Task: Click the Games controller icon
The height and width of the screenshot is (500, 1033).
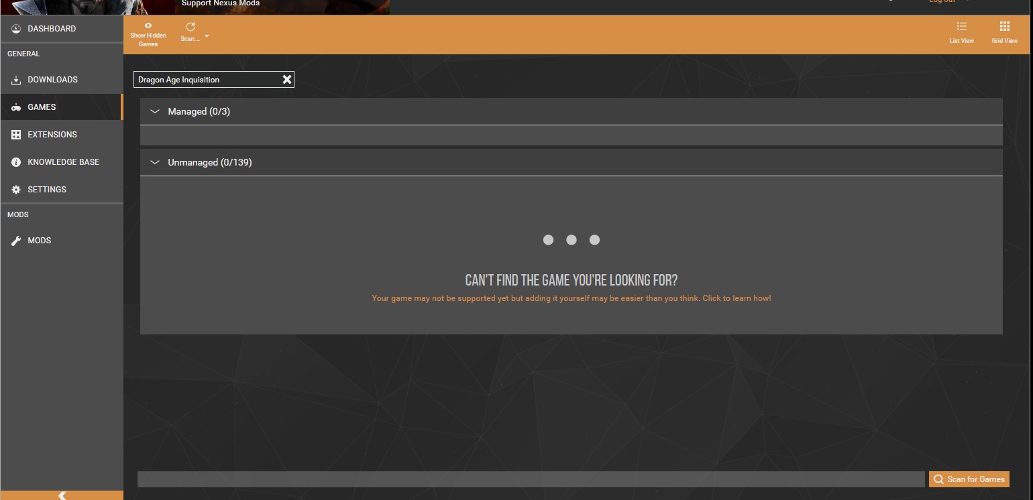Action: [x=16, y=107]
